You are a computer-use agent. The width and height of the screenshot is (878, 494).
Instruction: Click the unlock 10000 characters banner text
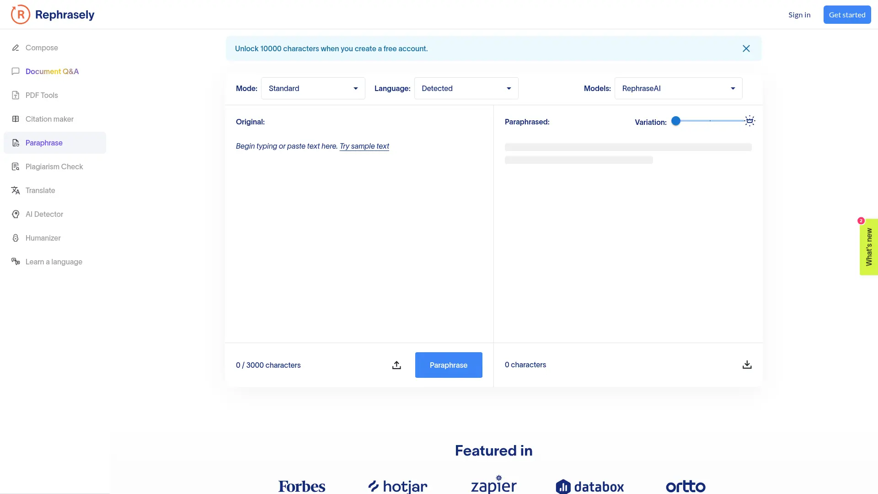pyautogui.click(x=332, y=48)
